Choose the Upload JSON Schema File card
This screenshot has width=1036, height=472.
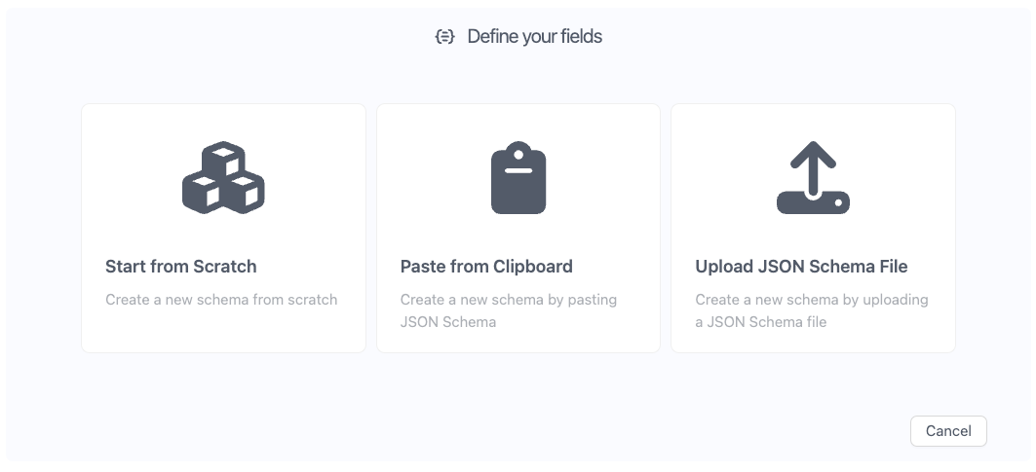coord(813,228)
